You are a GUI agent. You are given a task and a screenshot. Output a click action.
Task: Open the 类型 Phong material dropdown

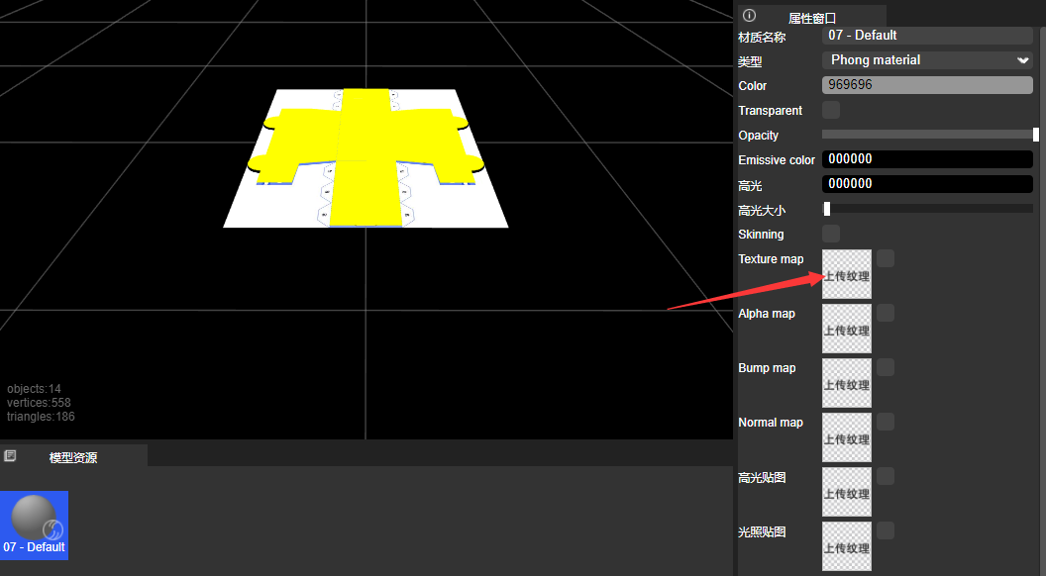(927, 60)
